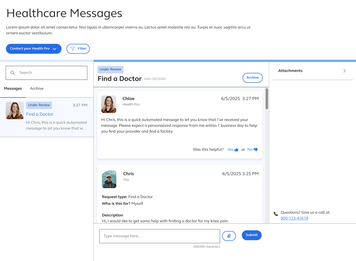Click Chloe's avatar in conversation thread

(109, 104)
